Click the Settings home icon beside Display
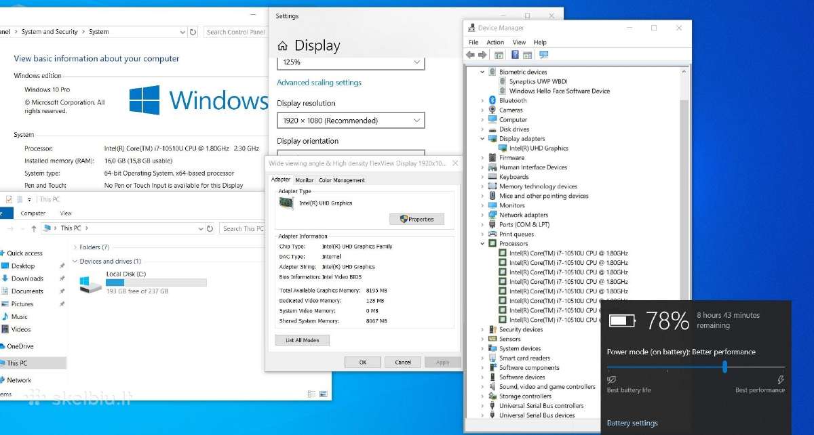The image size is (814, 435). (x=283, y=46)
